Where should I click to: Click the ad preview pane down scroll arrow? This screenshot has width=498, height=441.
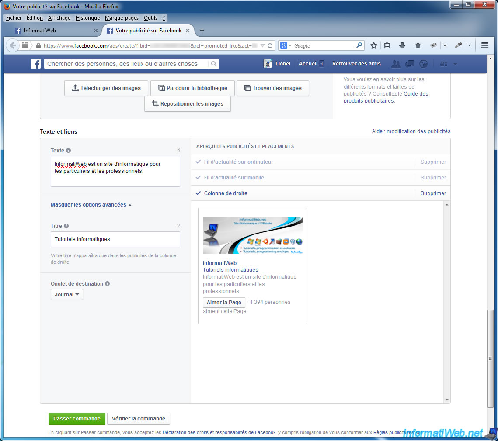tap(447, 400)
